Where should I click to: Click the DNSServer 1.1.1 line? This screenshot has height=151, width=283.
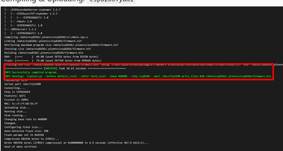(20, 29)
